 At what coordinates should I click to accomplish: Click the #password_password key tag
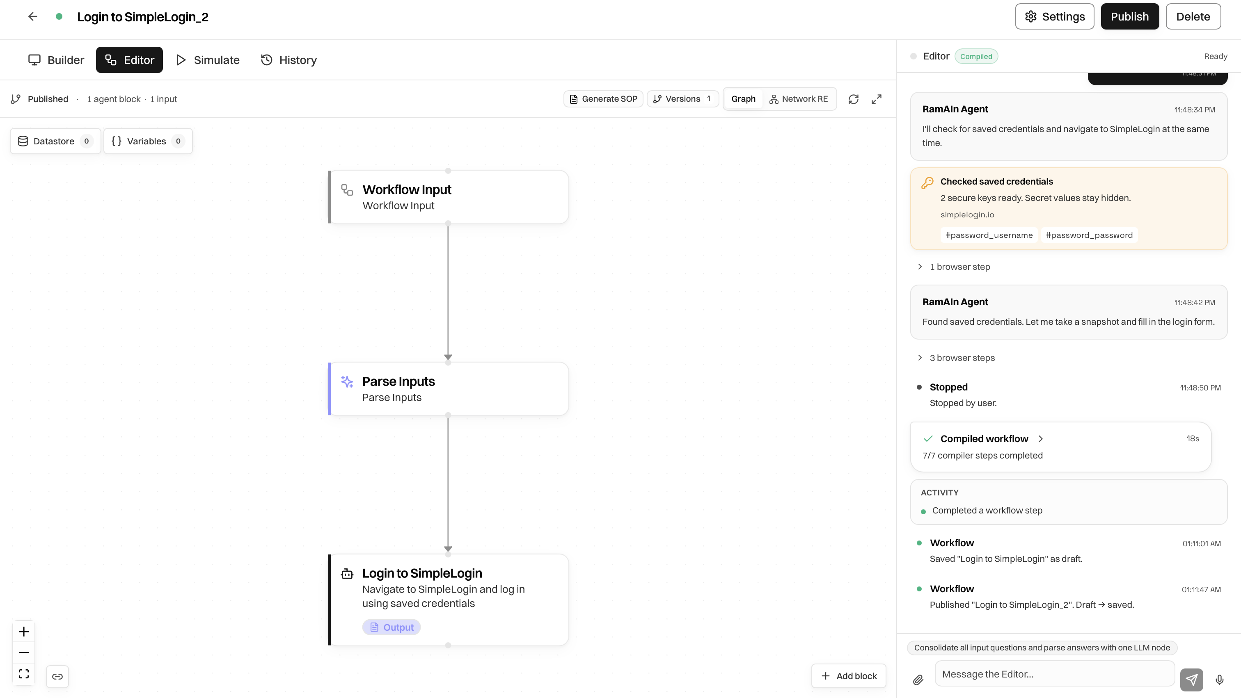(x=1089, y=235)
